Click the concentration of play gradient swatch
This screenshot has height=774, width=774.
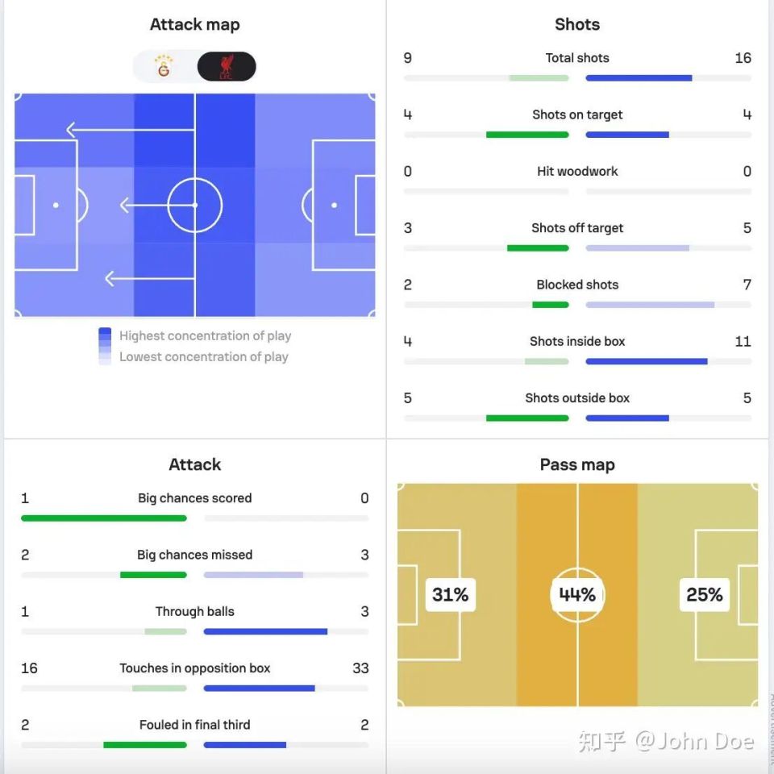[x=105, y=346]
